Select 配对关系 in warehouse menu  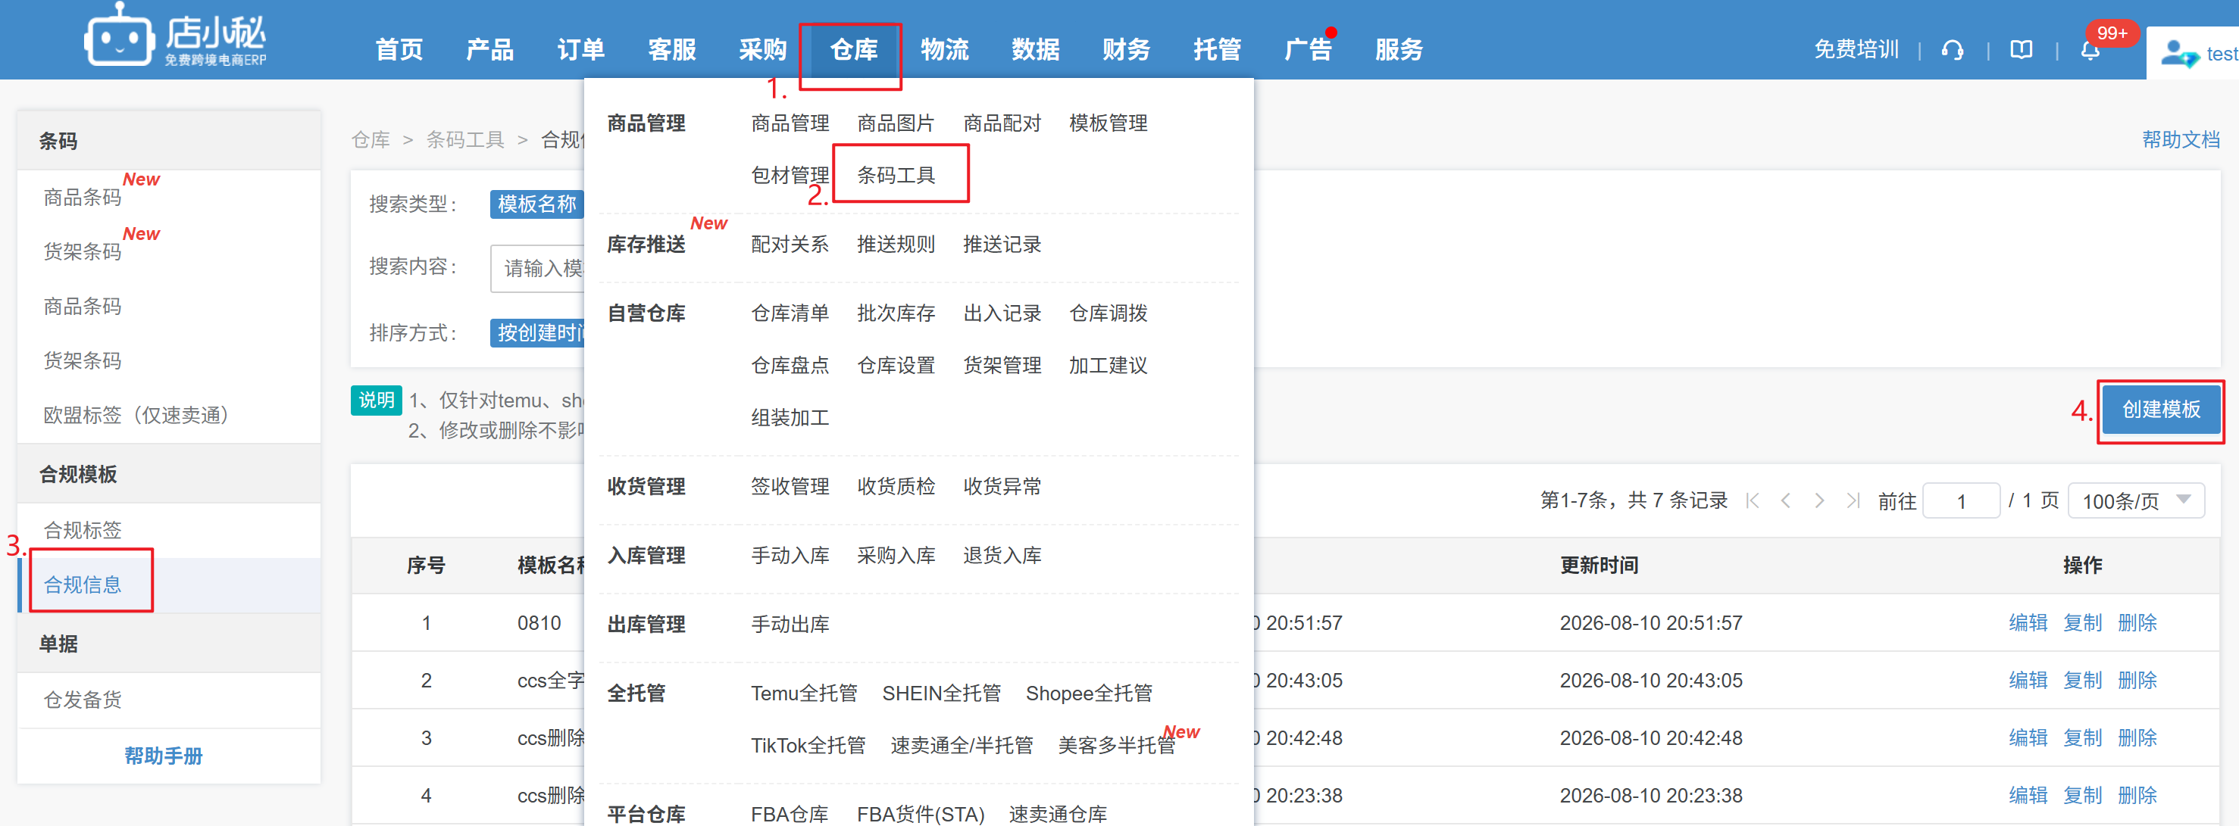pos(790,244)
